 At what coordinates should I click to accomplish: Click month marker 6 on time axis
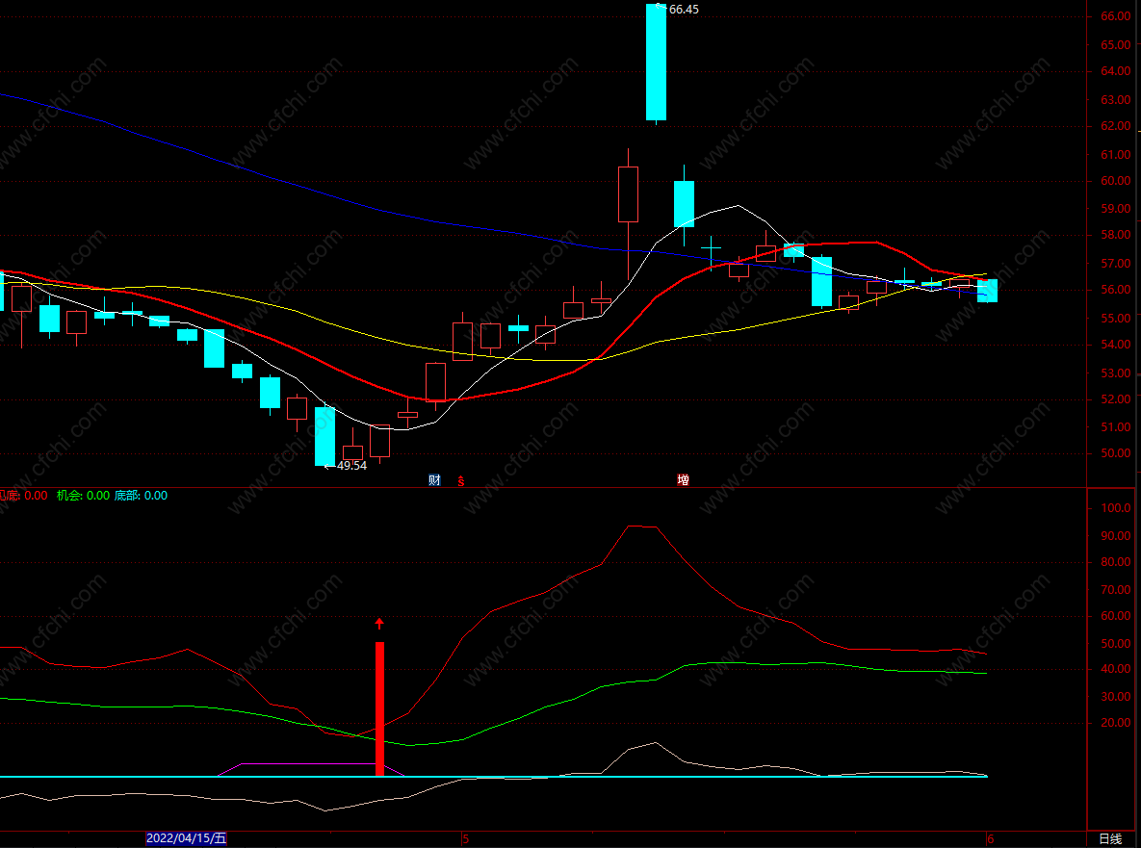pos(991,839)
